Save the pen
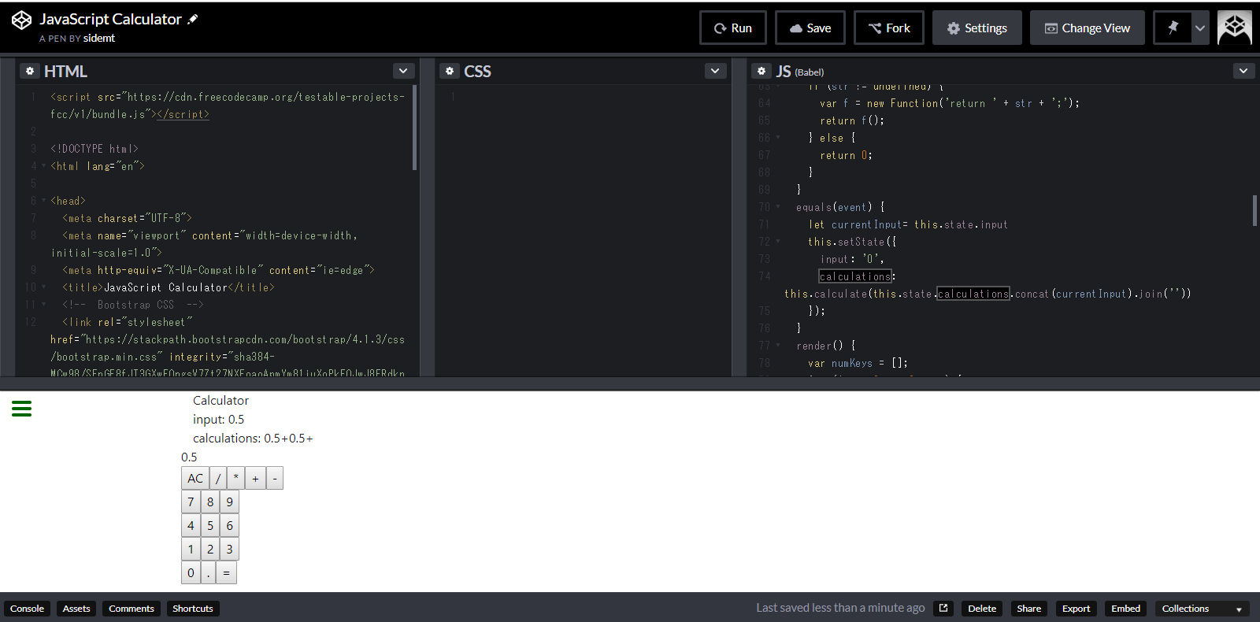 [x=810, y=28]
